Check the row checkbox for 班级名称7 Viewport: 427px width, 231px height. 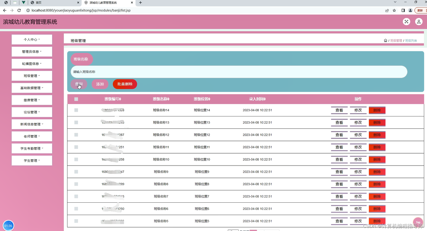pos(76,196)
